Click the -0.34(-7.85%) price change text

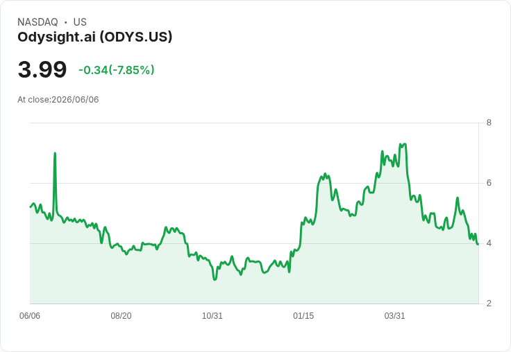(x=117, y=70)
